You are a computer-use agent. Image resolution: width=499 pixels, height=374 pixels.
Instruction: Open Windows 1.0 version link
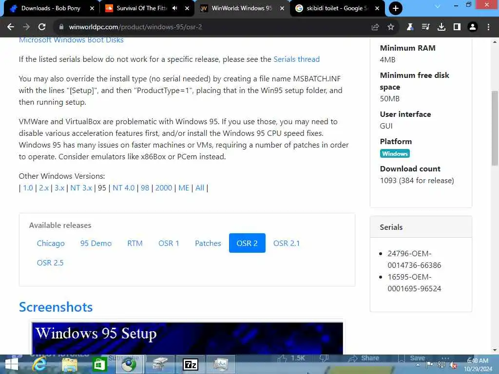pyautogui.click(x=28, y=188)
